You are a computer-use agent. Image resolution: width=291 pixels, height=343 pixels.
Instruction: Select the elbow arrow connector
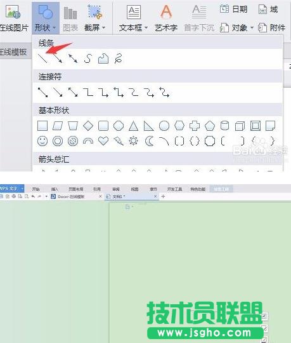[103, 92]
